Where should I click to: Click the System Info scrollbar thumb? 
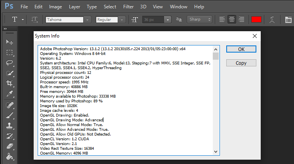pyautogui.click(x=216, y=56)
